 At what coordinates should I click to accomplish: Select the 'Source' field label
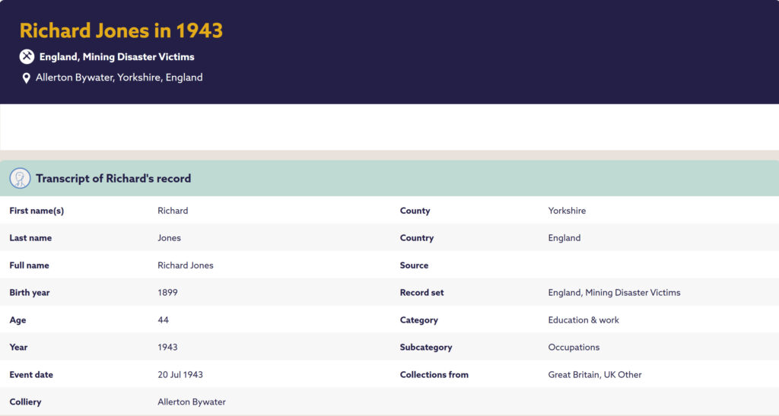414,265
